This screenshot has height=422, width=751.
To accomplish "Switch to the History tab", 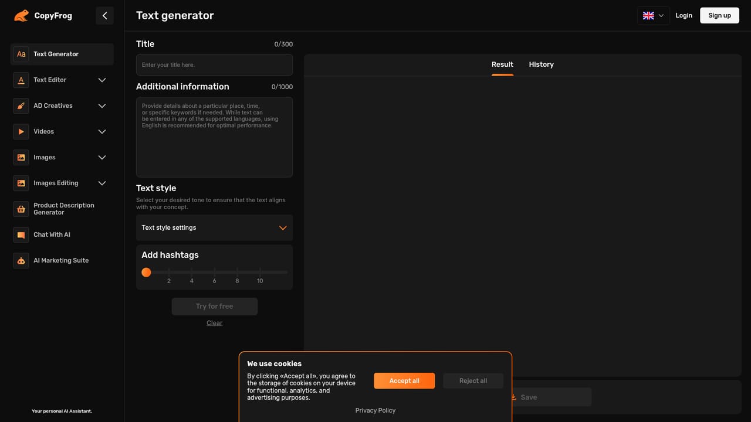I will click(x=541, y=64).
